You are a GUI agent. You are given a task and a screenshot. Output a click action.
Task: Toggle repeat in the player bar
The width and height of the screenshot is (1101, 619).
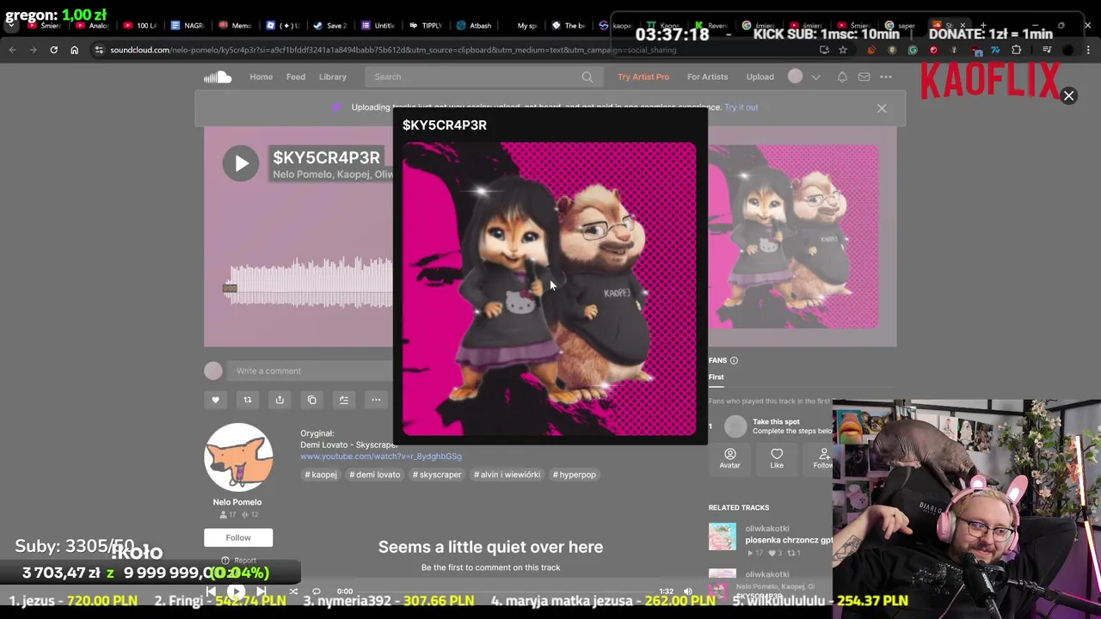pyautogui.click(x=316, y=591)
